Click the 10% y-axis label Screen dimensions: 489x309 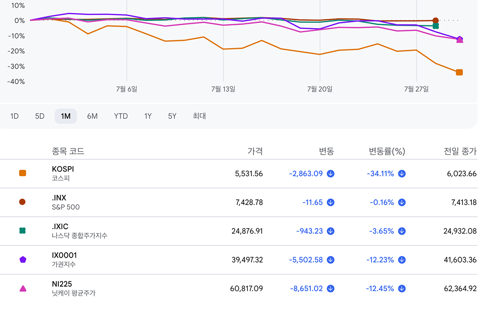click(18, 6)
